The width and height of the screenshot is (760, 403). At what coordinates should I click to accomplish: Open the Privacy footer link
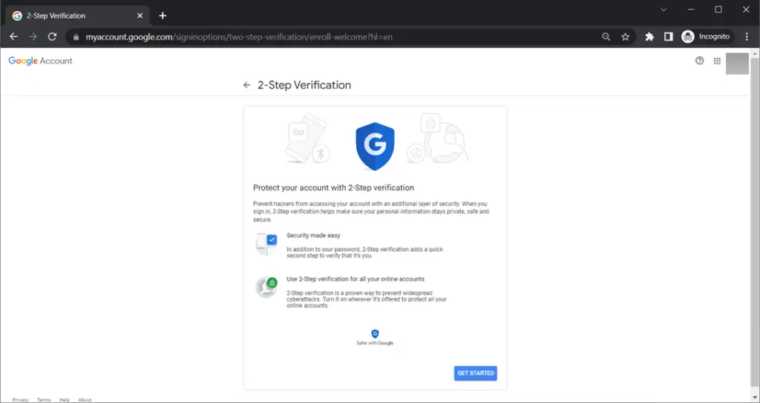click(20, 399)
